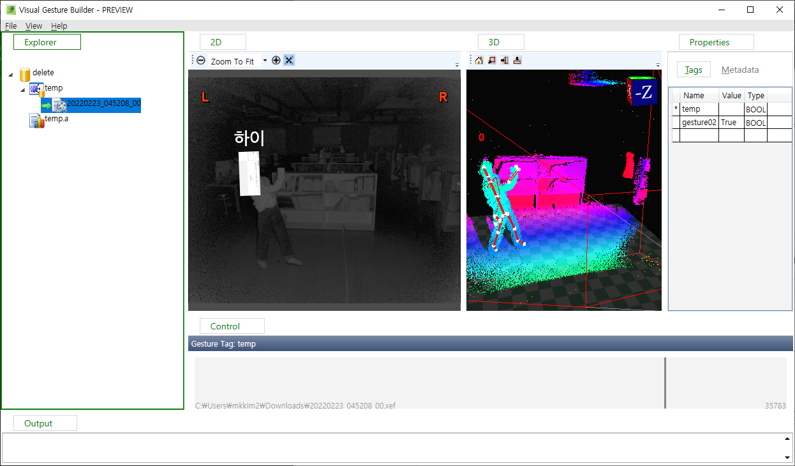Viewport: 795px width, 466px height.
Task: Click the 3D panel header
Action: pyautogui.click(x=501, y=42)
